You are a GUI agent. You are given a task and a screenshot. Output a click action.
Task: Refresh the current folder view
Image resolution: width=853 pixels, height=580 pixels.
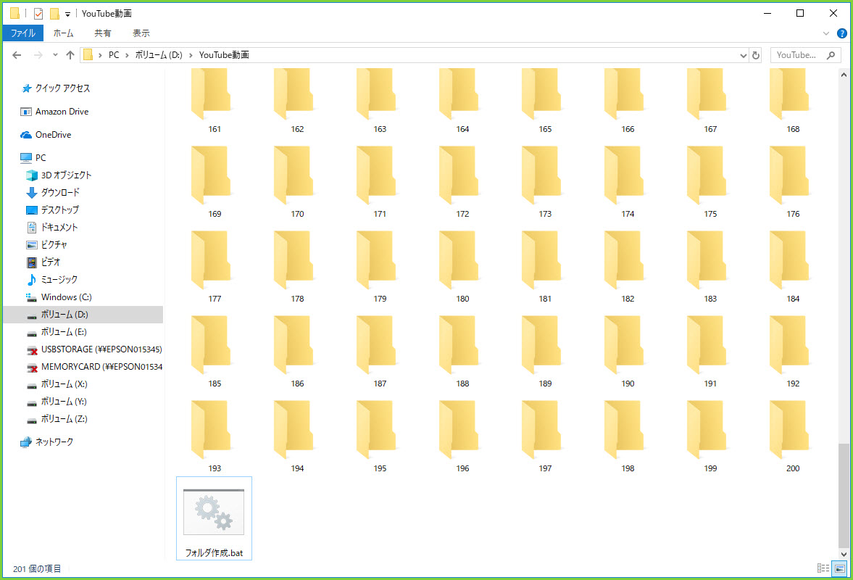coord(756,55)
